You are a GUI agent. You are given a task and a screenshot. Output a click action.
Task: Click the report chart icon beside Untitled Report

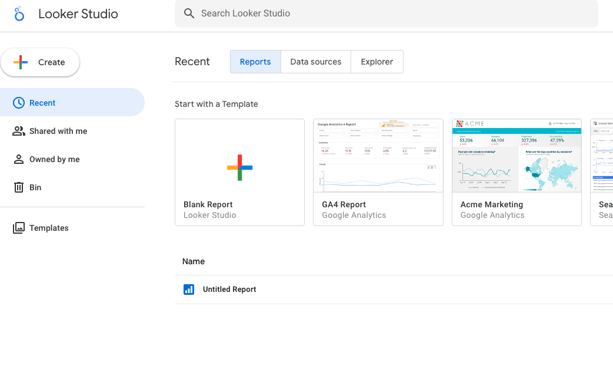coord(189,289)
